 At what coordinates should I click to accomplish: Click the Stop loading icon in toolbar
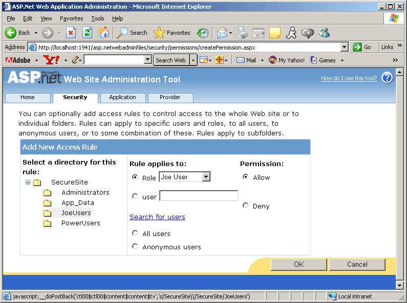point(71,33)
